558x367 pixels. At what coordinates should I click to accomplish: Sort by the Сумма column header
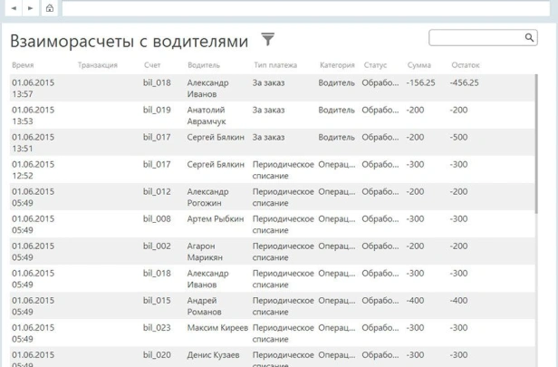coord(419,65)
